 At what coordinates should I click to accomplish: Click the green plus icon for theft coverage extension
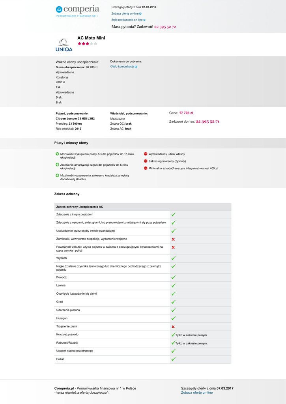[57, 175]
